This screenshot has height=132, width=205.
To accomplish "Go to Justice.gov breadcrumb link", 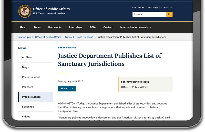I will [x=24, y=37].
